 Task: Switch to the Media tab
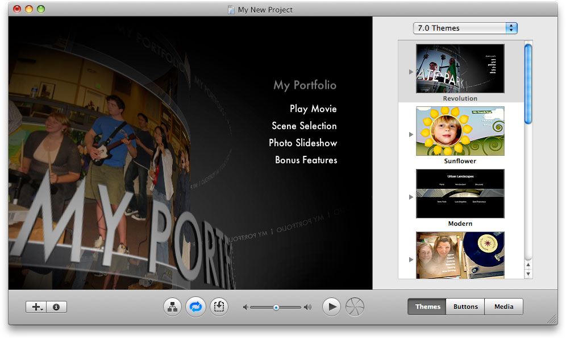pyautogui.click(x=503, y=307)
